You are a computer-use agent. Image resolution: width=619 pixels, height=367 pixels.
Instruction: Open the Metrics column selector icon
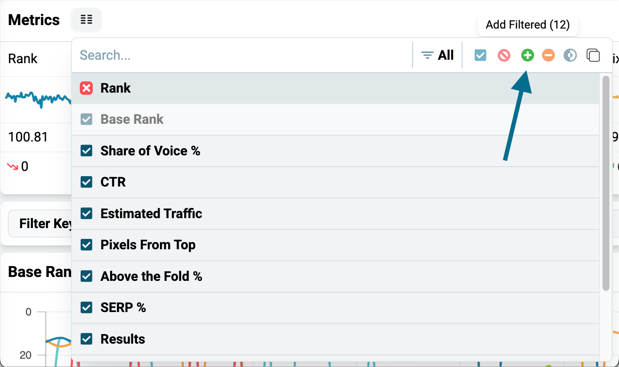[x=86, y=19]
